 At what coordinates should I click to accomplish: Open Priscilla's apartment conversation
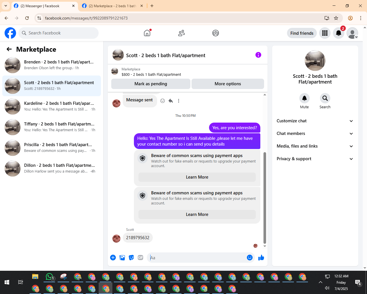(52, 148)
